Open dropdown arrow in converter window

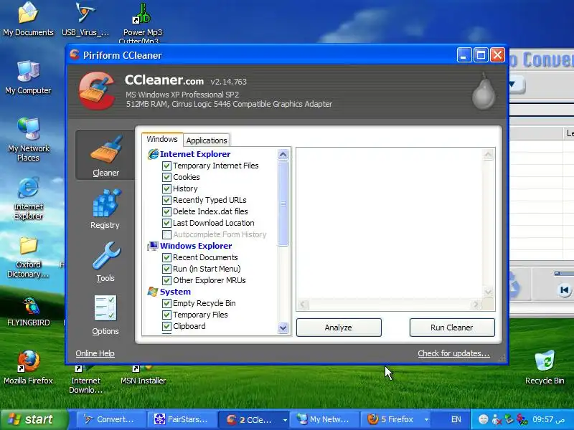pos(512,85)
